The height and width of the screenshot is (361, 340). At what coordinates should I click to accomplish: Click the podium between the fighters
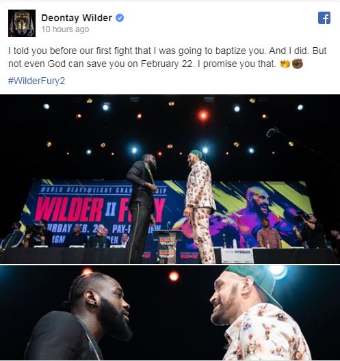point(166,246)
